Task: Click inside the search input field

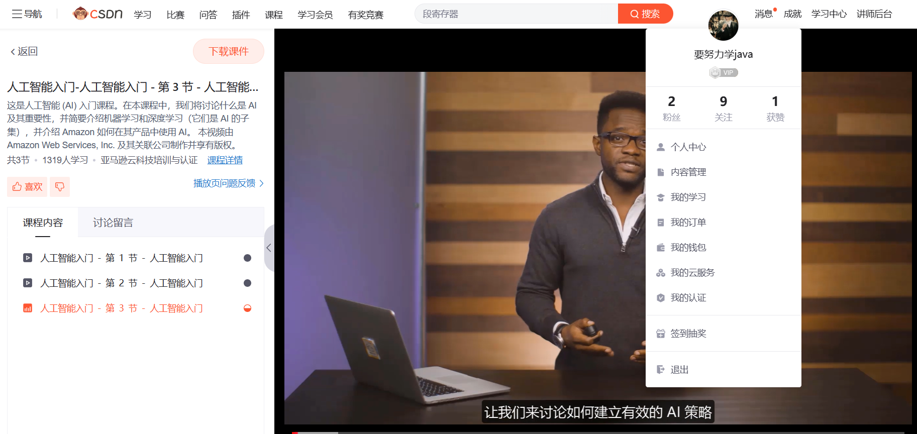Action: point(517,14)
